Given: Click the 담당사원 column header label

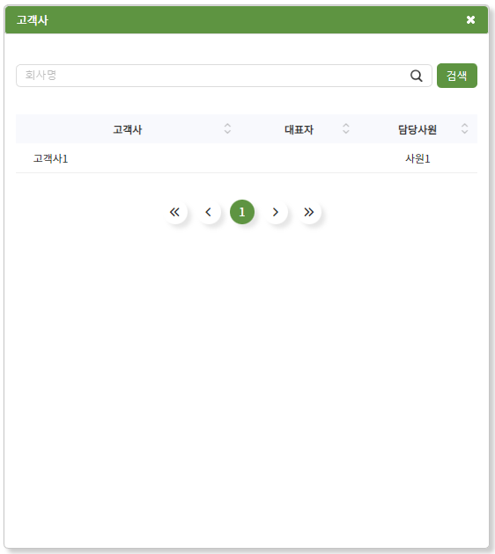Looking at the screenshot, I should pyautogui.click(x=417, y=129).
